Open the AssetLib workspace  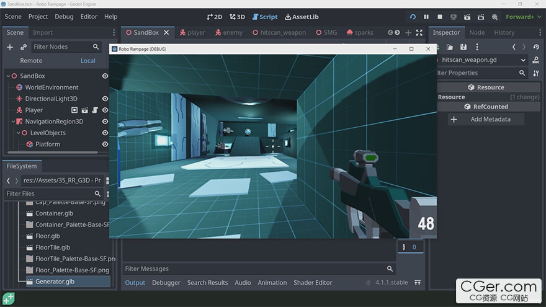tap(302, 17)
